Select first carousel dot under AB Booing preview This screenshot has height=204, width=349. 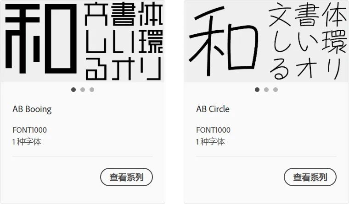[73, 90]
